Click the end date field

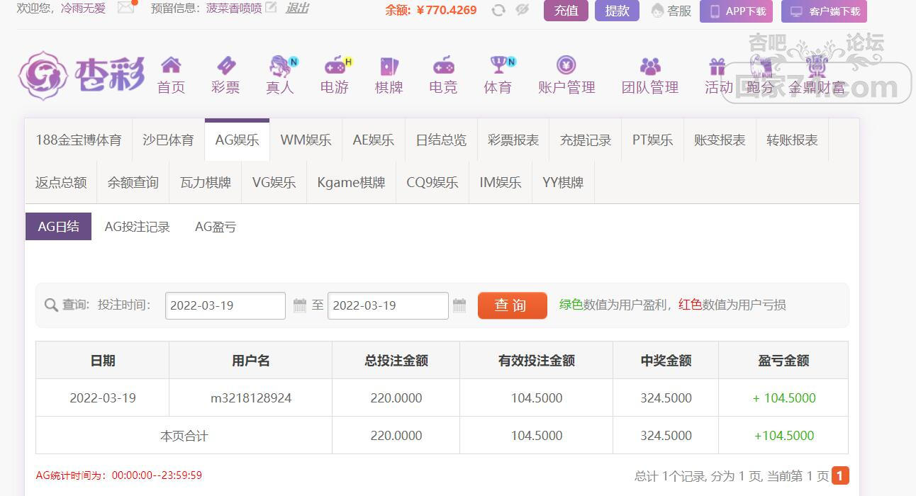pos(388,305)
